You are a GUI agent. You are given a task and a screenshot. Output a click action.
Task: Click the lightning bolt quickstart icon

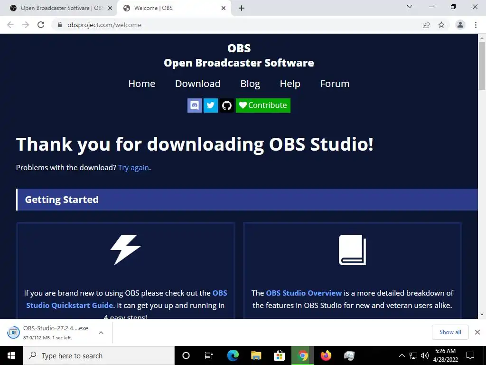[125, 250]
